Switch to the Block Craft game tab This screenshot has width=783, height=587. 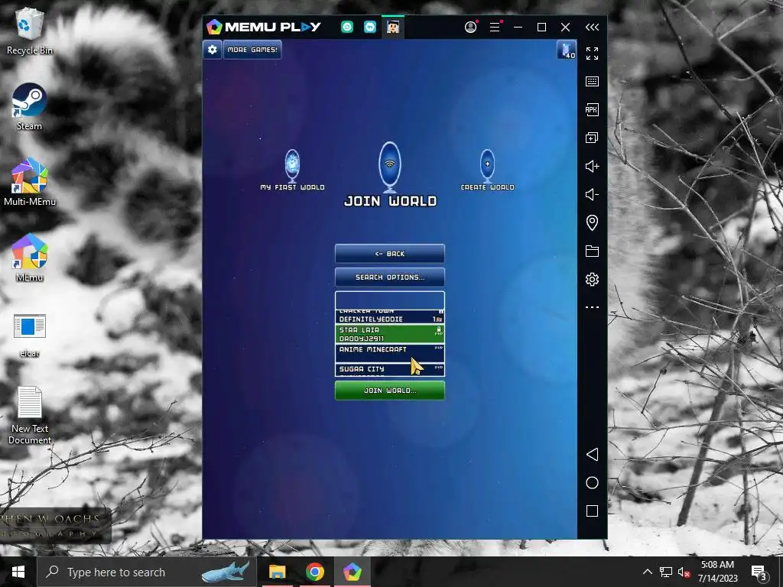coord(393,27)
